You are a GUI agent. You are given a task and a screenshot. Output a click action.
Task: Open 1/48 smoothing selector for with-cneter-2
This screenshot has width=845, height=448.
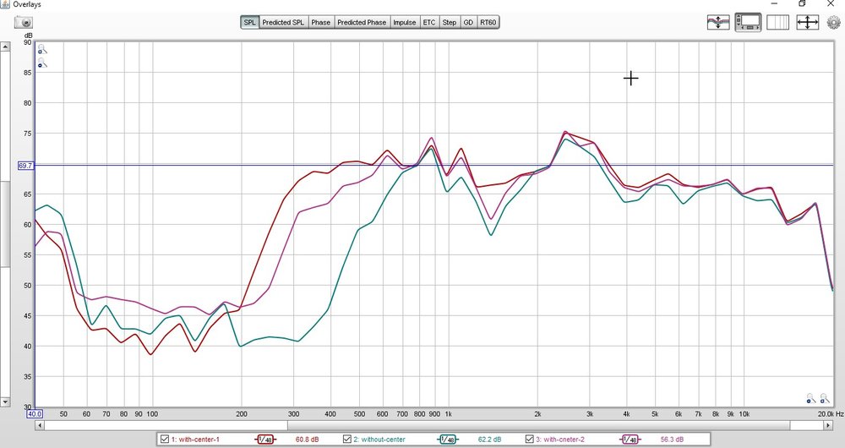(630, 440)
